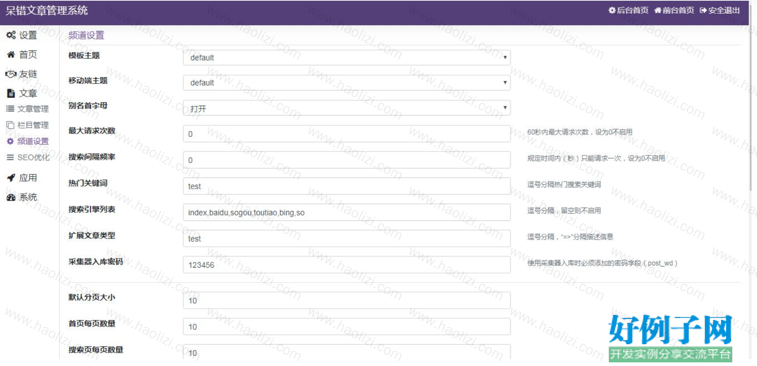Focus the 首页每页数量 input field
The height and width of the screenshot is (366, 757).
347,326
